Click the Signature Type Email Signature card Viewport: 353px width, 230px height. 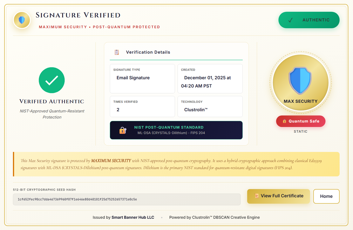coord(142,79)
